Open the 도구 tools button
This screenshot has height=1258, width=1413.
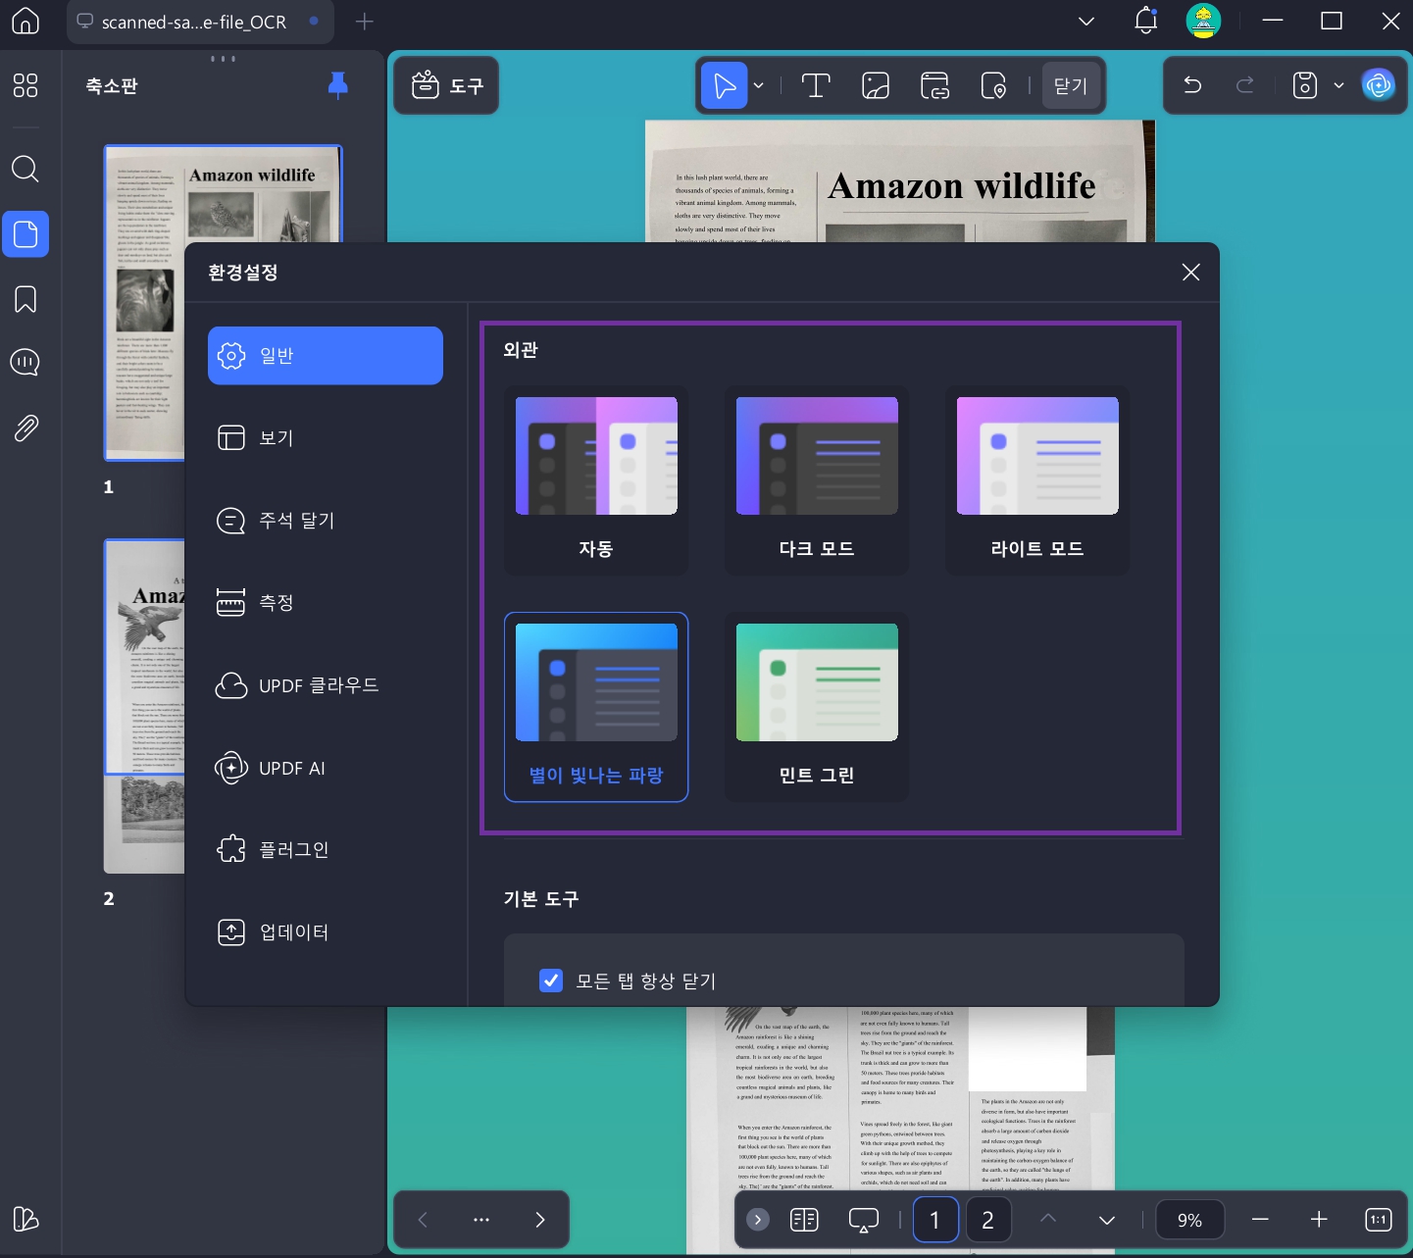(x=447, y=86)
